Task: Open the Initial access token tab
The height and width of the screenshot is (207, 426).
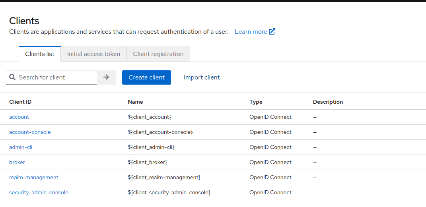Action: pos(93,54)
